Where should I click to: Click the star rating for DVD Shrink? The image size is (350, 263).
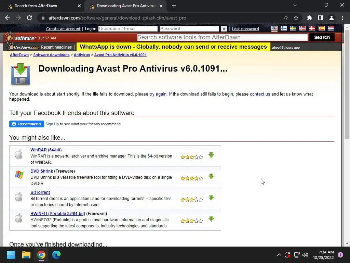point(192,178)
